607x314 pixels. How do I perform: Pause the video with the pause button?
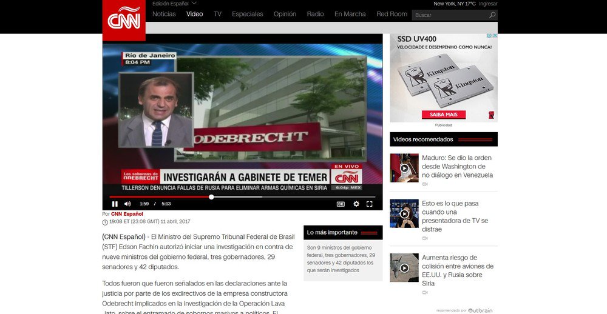click(x=115, y=204)
